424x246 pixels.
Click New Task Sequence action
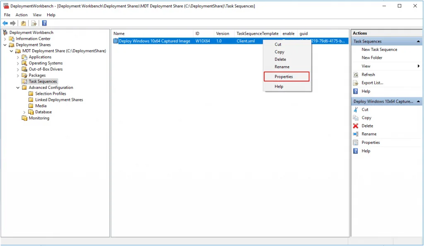pyautogui.click(x=379, y=50)
